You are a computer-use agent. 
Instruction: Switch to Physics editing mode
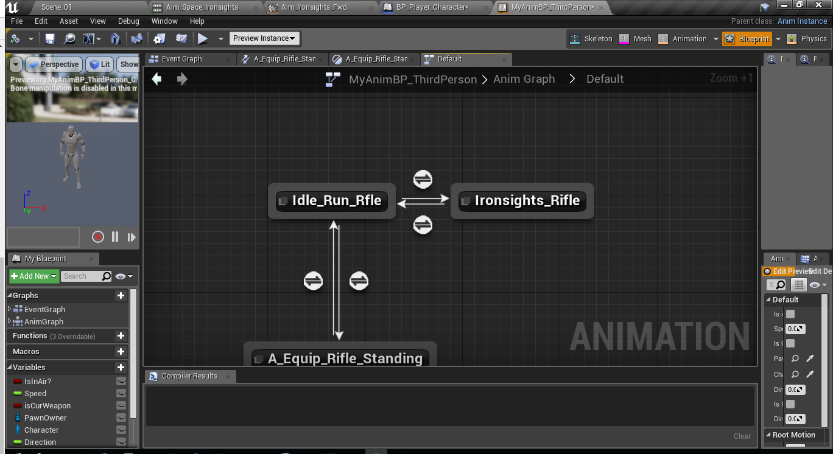point(807,39)
